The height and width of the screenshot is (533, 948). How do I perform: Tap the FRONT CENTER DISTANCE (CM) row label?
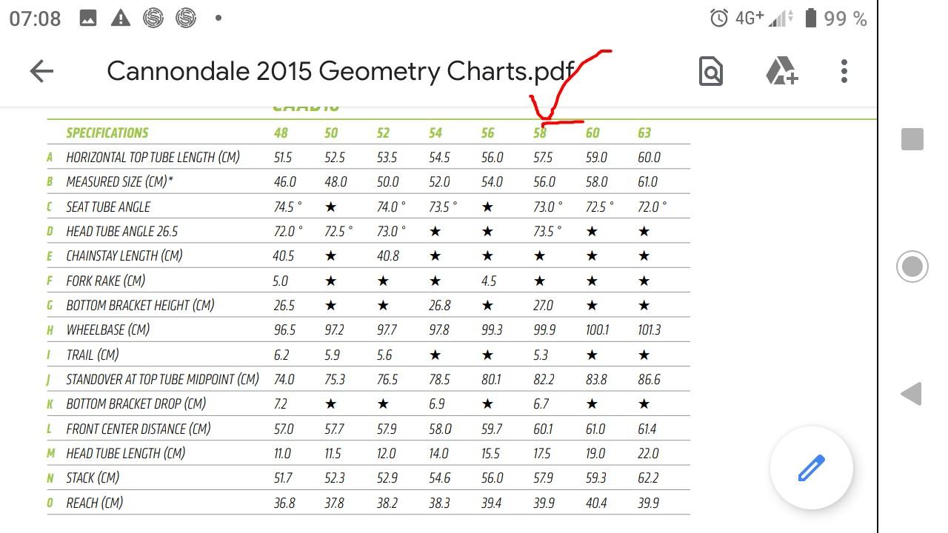(x=138, y=429)
